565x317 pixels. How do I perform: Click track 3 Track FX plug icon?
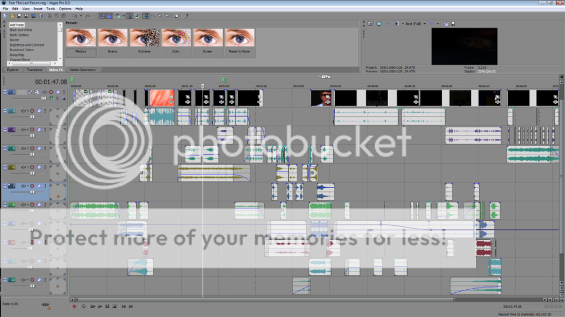pyautogui.click(x=24, y=111)
